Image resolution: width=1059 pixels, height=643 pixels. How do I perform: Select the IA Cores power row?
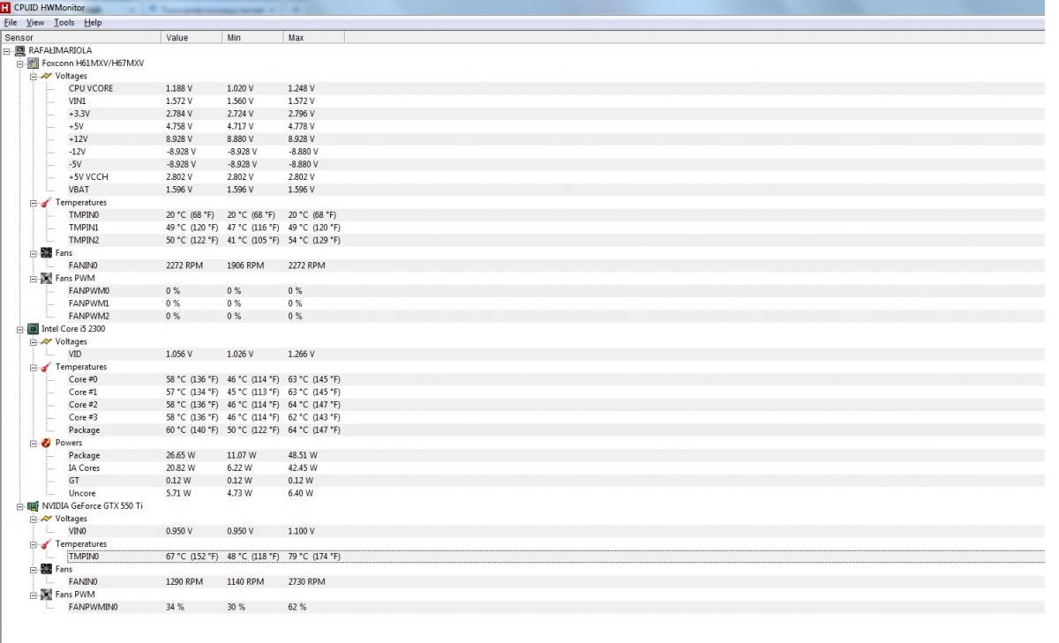tap(556, 467)
